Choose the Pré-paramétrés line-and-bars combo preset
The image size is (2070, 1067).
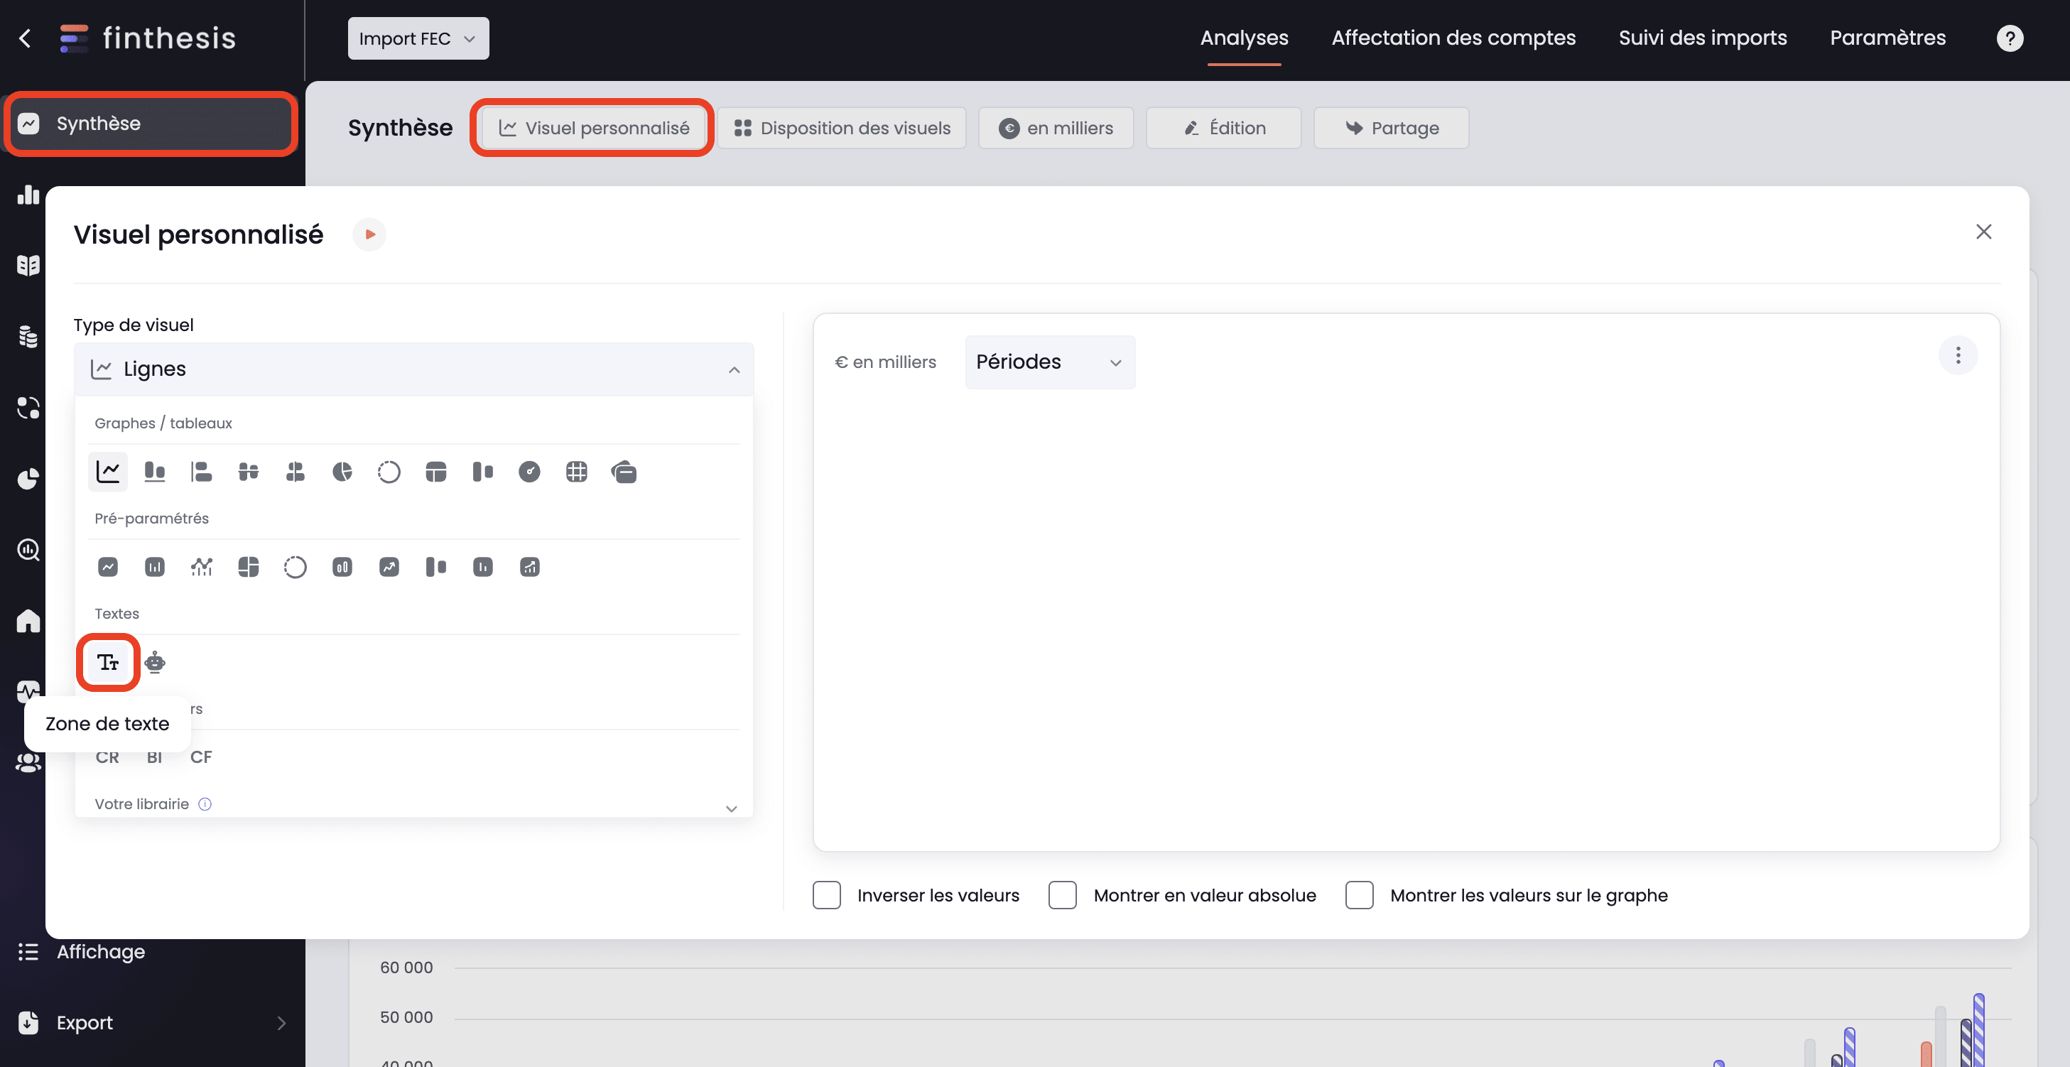201,568
